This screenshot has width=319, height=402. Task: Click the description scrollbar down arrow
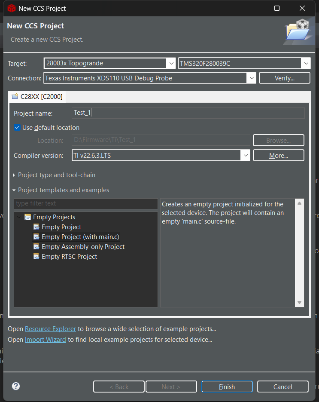[x=299, y=303]
